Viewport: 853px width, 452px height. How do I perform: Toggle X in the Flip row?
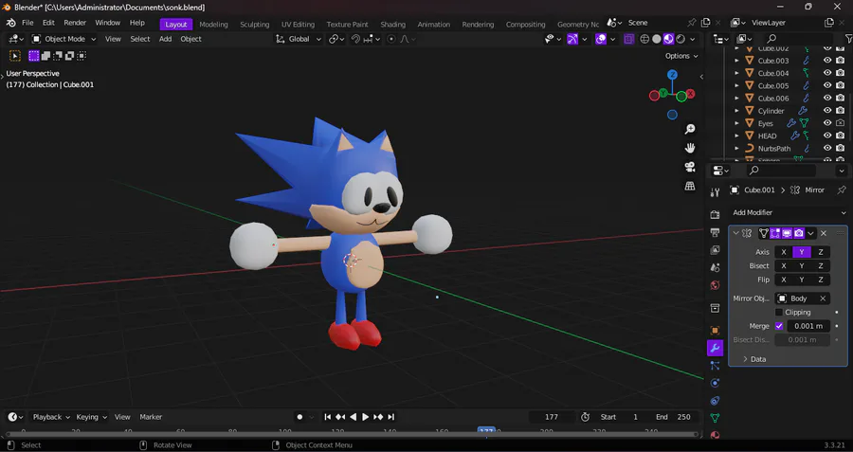pos(784,280)
